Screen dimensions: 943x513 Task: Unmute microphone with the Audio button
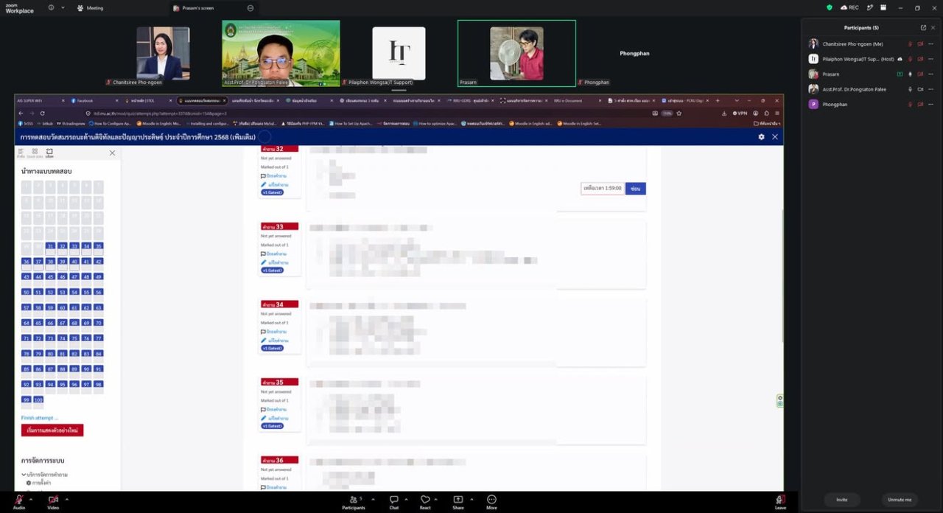pos(18,501)
